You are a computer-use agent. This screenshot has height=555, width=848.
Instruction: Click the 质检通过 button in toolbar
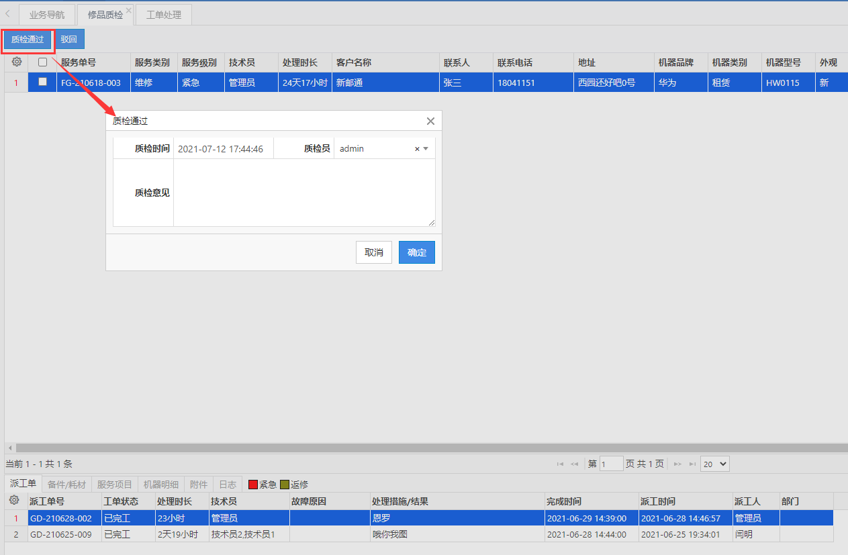pos(28,40)
